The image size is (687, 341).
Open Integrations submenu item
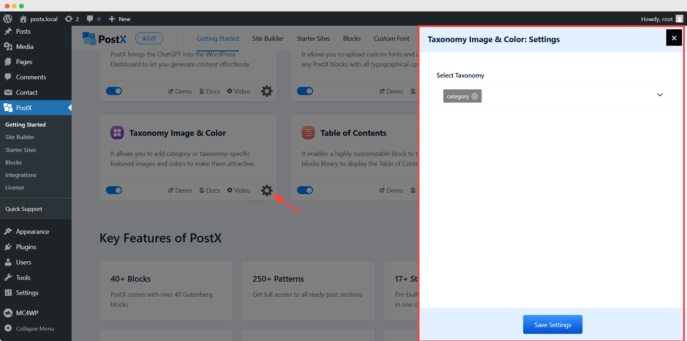[x=21, y=175]
